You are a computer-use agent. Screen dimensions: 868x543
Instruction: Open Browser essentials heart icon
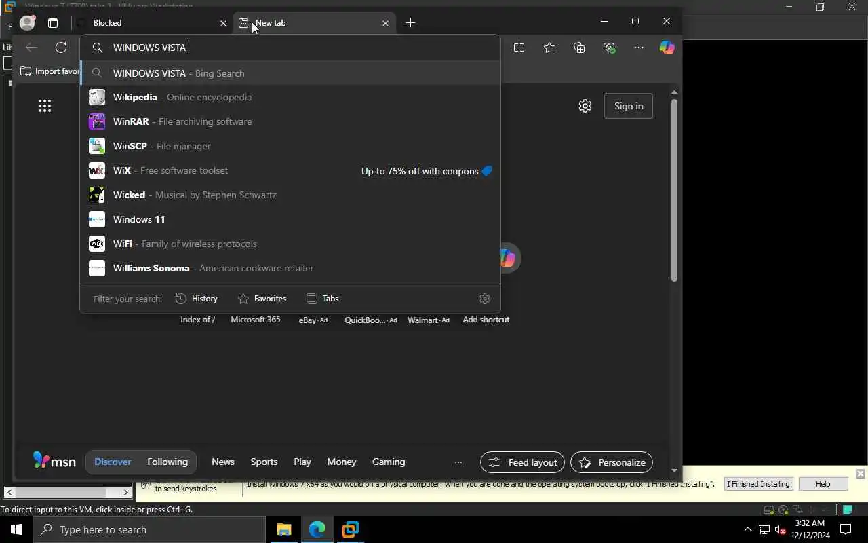point(609,48)
